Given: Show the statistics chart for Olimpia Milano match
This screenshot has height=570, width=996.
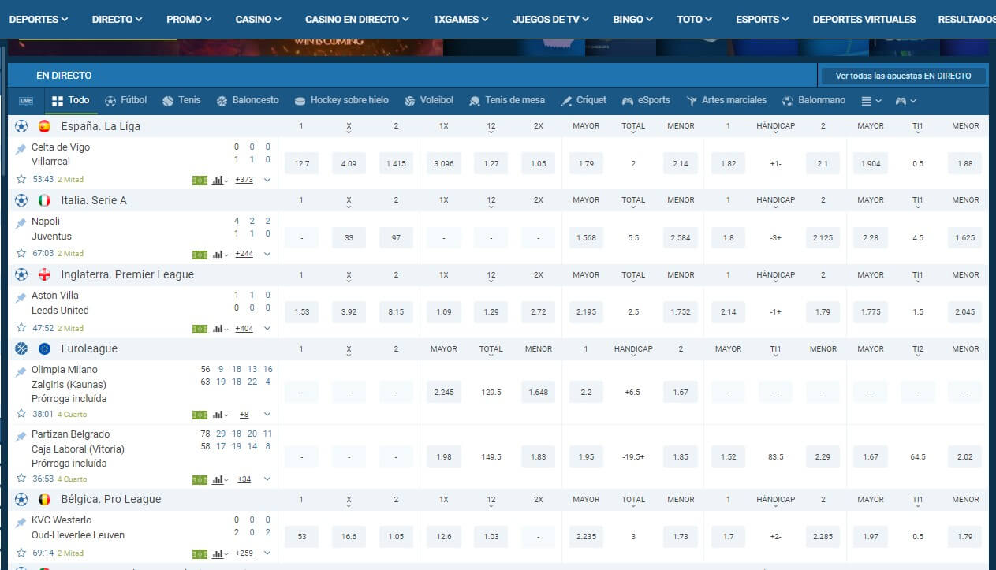Looking at the screenshot, I should (x=220, y=415).
